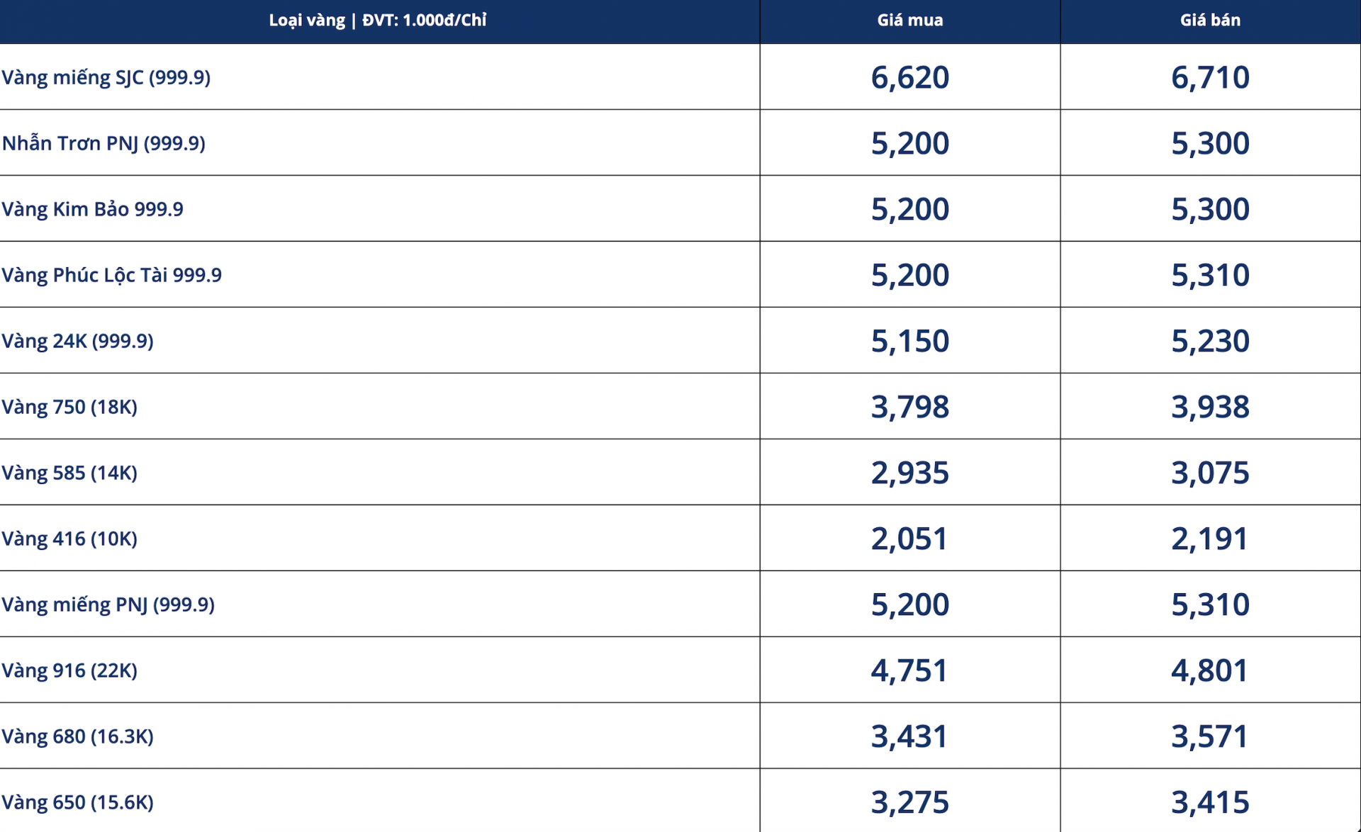
Task: Select the "Nhẫn Trơn PNJ (999.9)" row label
Action: click(103, 143)
